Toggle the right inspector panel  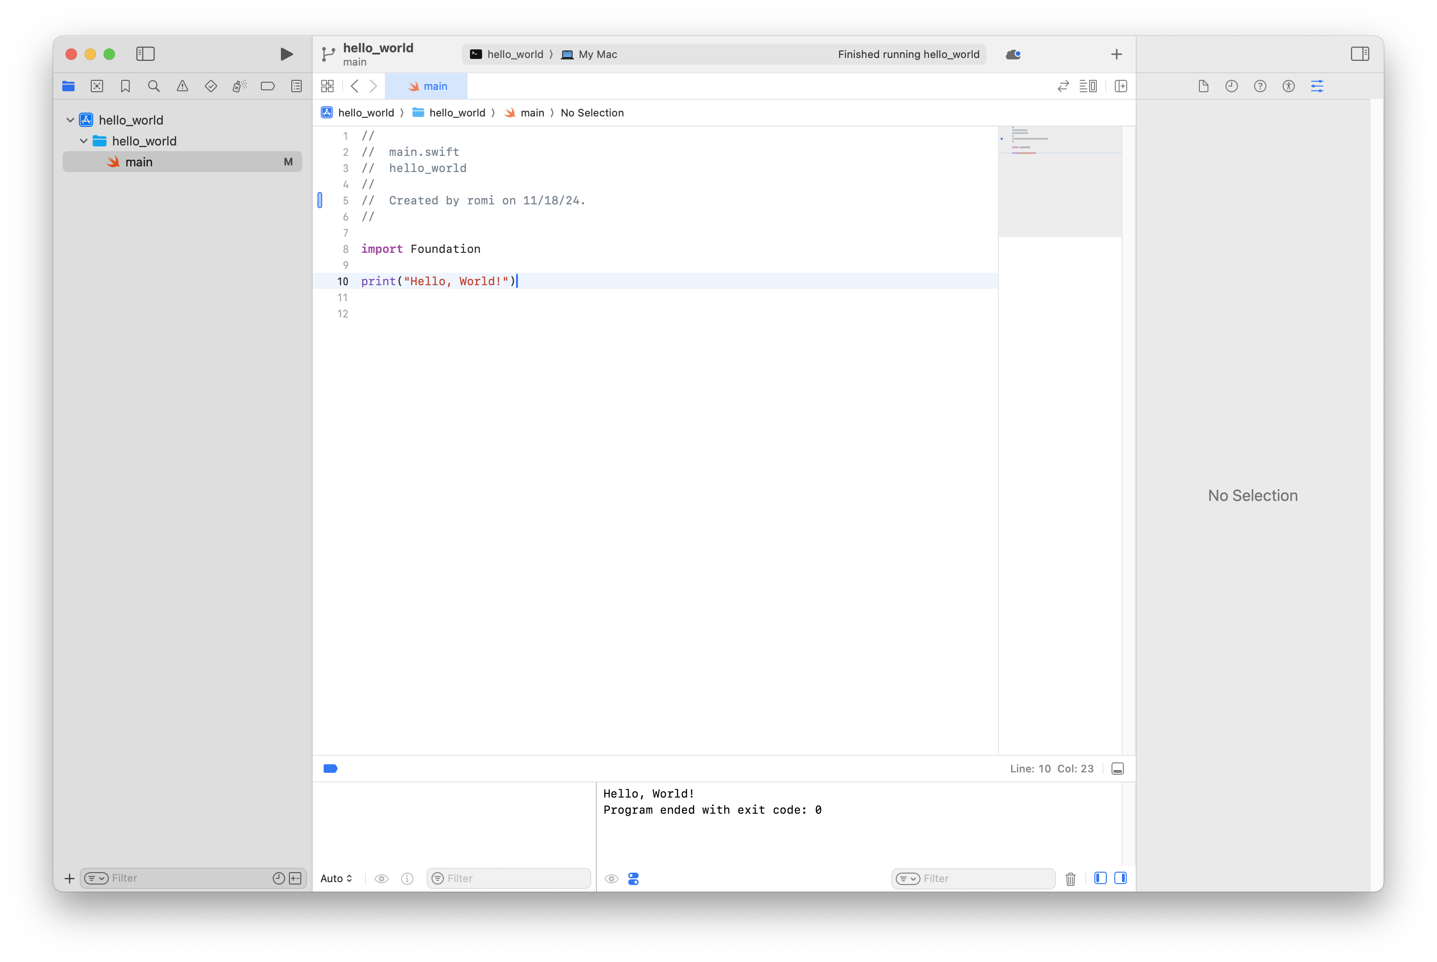pyautogui.click(x=1359, y=54)
